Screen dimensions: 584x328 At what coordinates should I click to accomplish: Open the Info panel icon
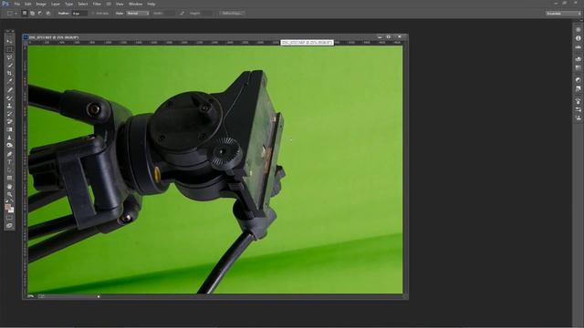578,38
